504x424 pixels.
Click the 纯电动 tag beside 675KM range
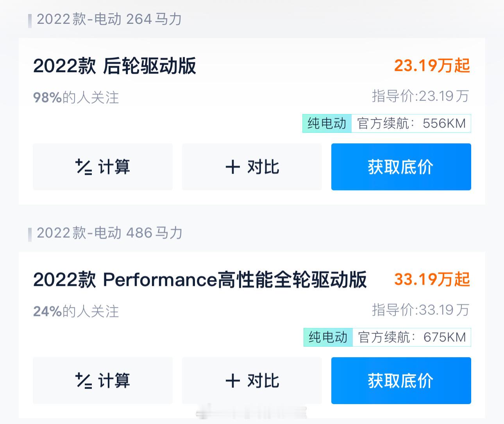(x=328, y=337)
